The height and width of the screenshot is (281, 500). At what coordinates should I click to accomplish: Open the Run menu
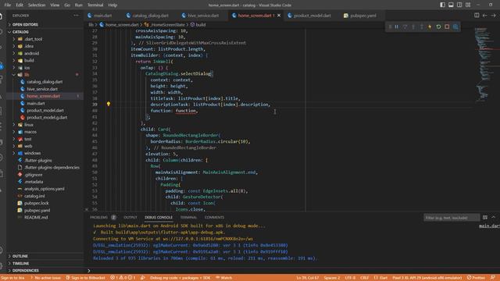[78, 5]
